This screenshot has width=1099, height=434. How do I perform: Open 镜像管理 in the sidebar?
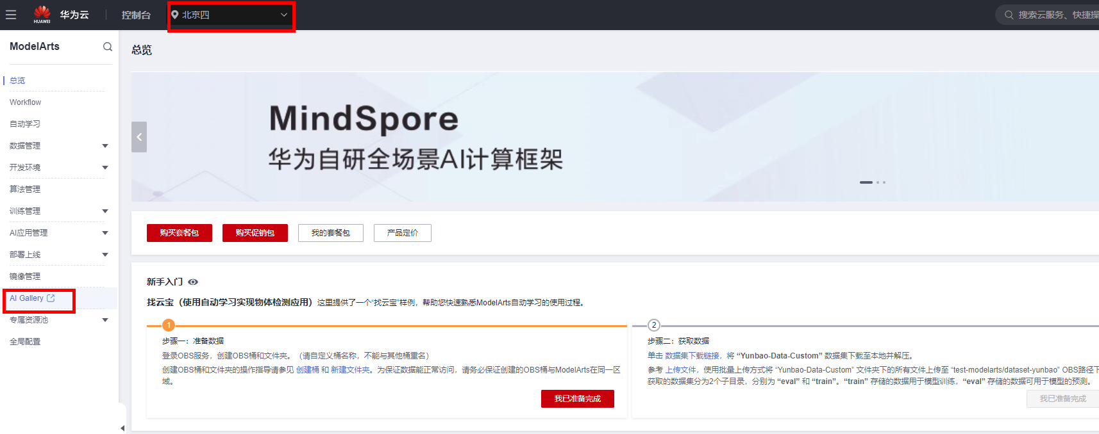[25, 277]
